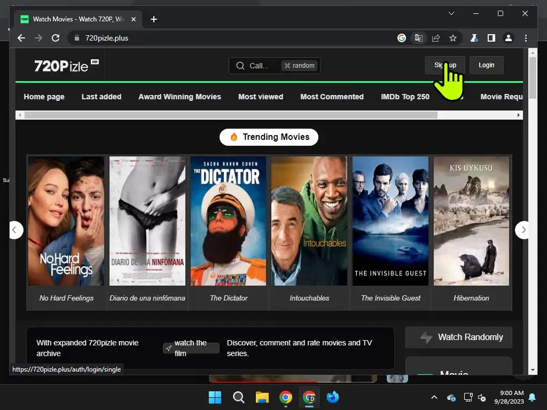Image resolution: width=547 pixels, height=410 pixels.
Task: Click the vertical scrollbar down arrow
Action: click(x=533, y=369)
